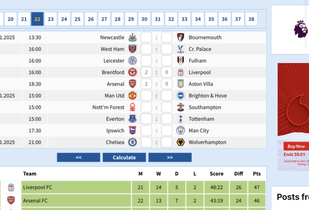Click the Tottenham club crest icon
Screen dimensions: 309x210
(x=181, y=119)
